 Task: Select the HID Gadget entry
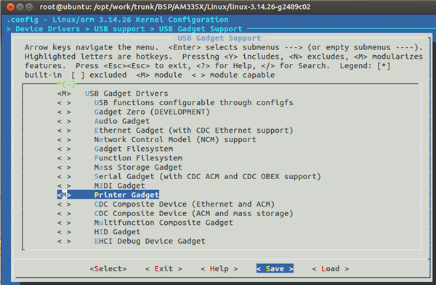coord(117,232)
